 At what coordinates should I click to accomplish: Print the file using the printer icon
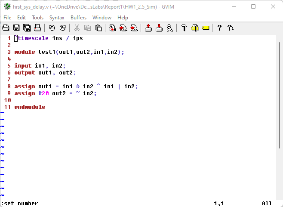37,28
